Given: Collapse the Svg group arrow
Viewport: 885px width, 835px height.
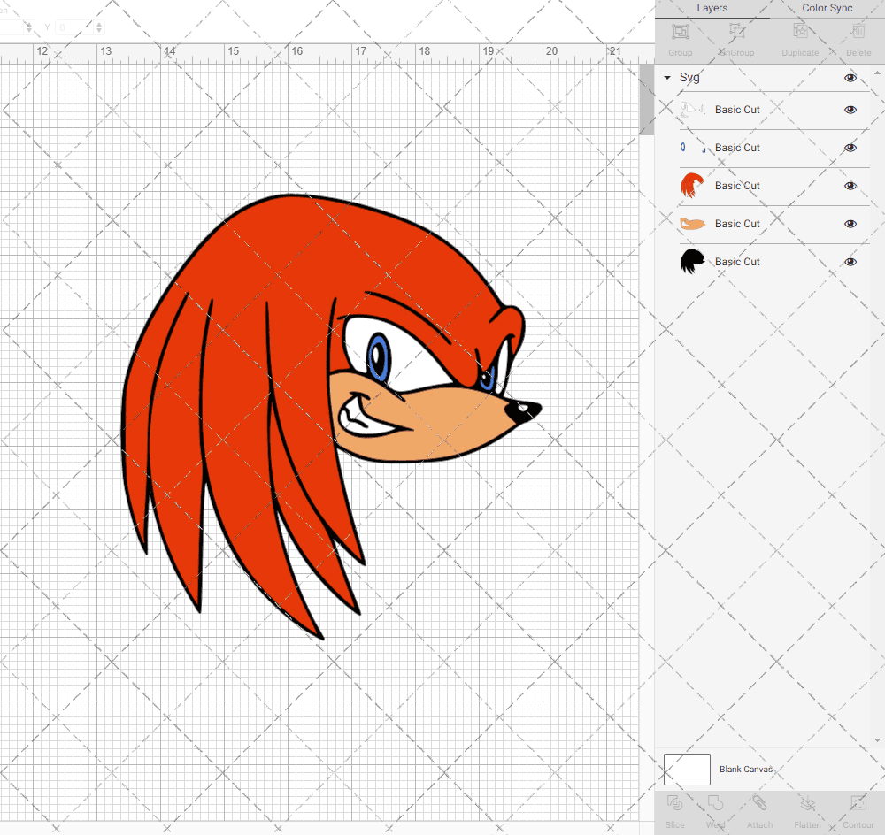Looking at the screenshot, I should [667, 78].
